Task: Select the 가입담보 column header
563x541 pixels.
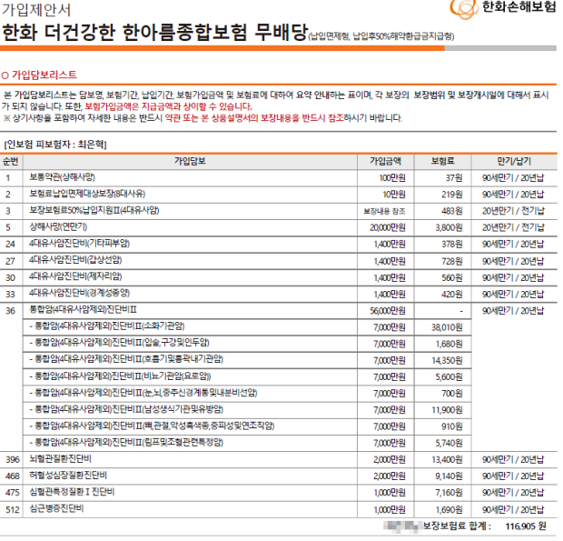Action: pyautogui.click(x=190, y=162)
